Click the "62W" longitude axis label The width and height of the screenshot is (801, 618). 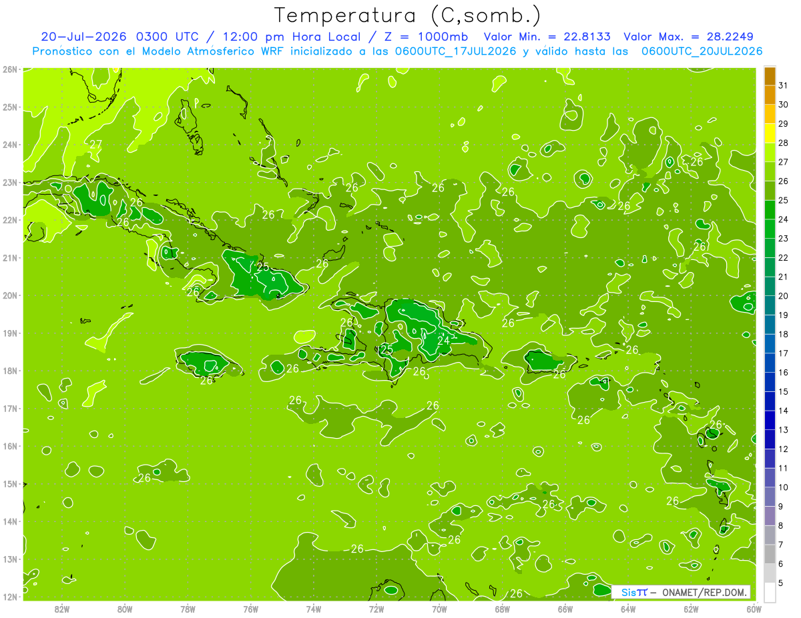click(x=691, y=609)
